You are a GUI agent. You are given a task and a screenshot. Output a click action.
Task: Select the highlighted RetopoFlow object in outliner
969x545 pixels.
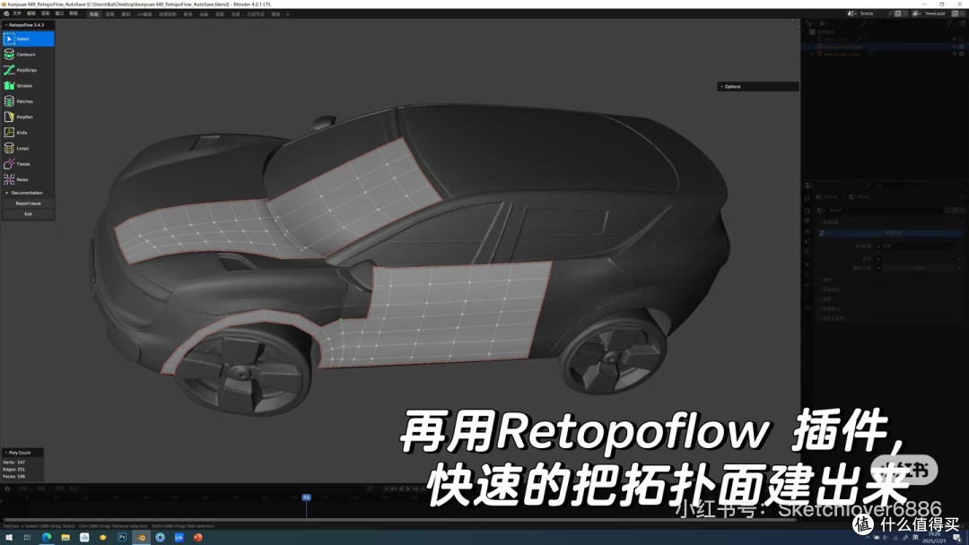[x=842, y=47]
